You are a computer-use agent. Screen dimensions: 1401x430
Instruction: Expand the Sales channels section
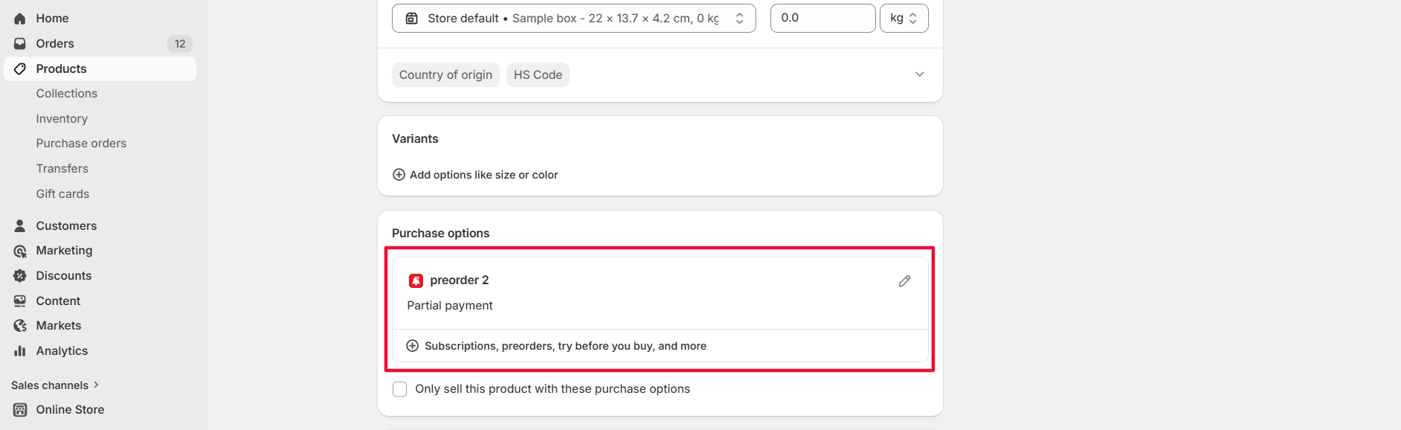pos(55,385)
